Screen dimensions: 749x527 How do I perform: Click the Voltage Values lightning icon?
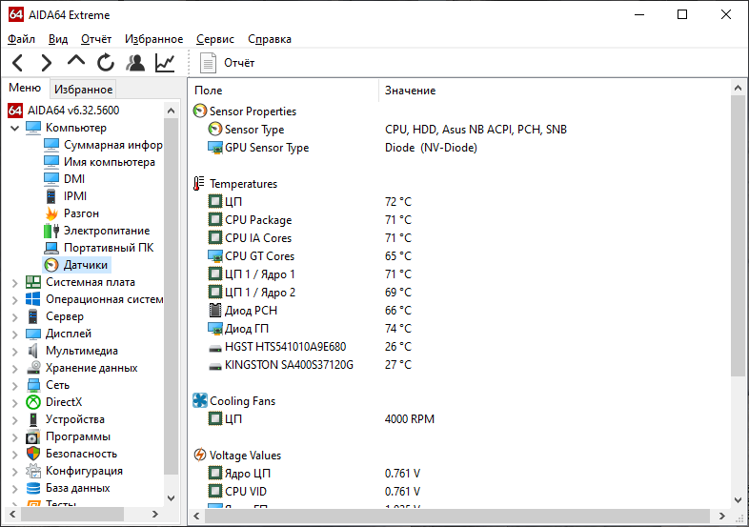(x=200, y=455)
